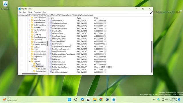Click the ServerAdminUI value icon

point(51,21)
